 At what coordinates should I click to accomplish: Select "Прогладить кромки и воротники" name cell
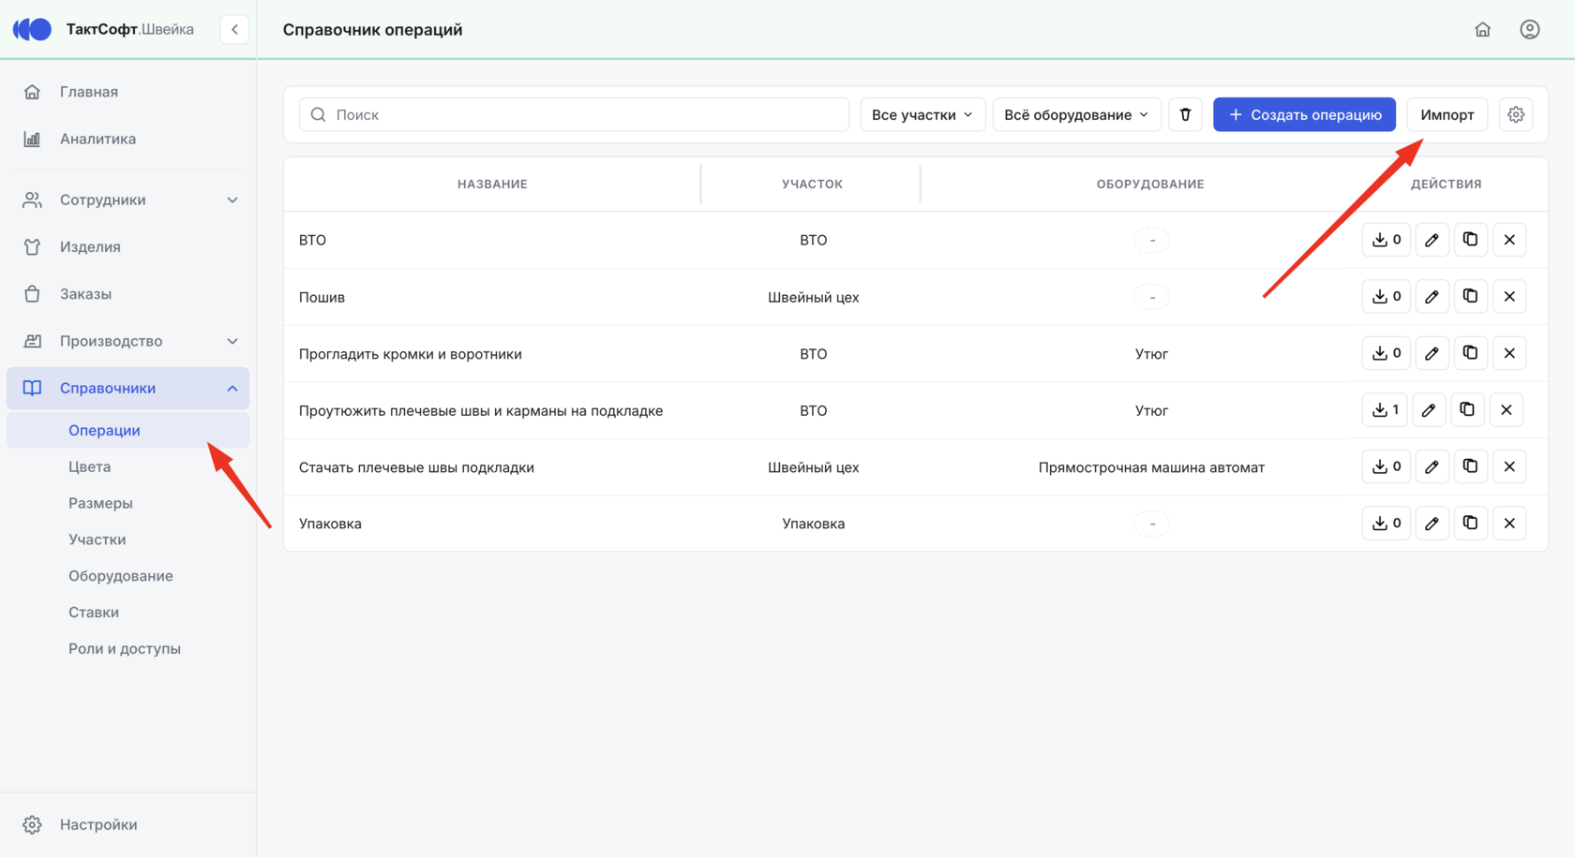[411, 354]
